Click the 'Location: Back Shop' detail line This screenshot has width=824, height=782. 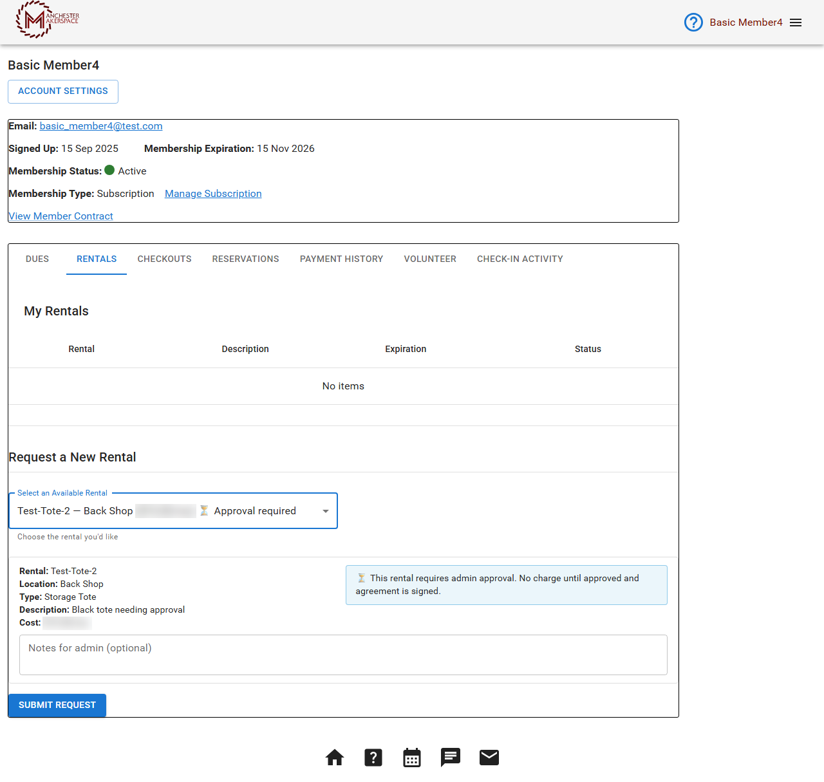pos(61,584)
